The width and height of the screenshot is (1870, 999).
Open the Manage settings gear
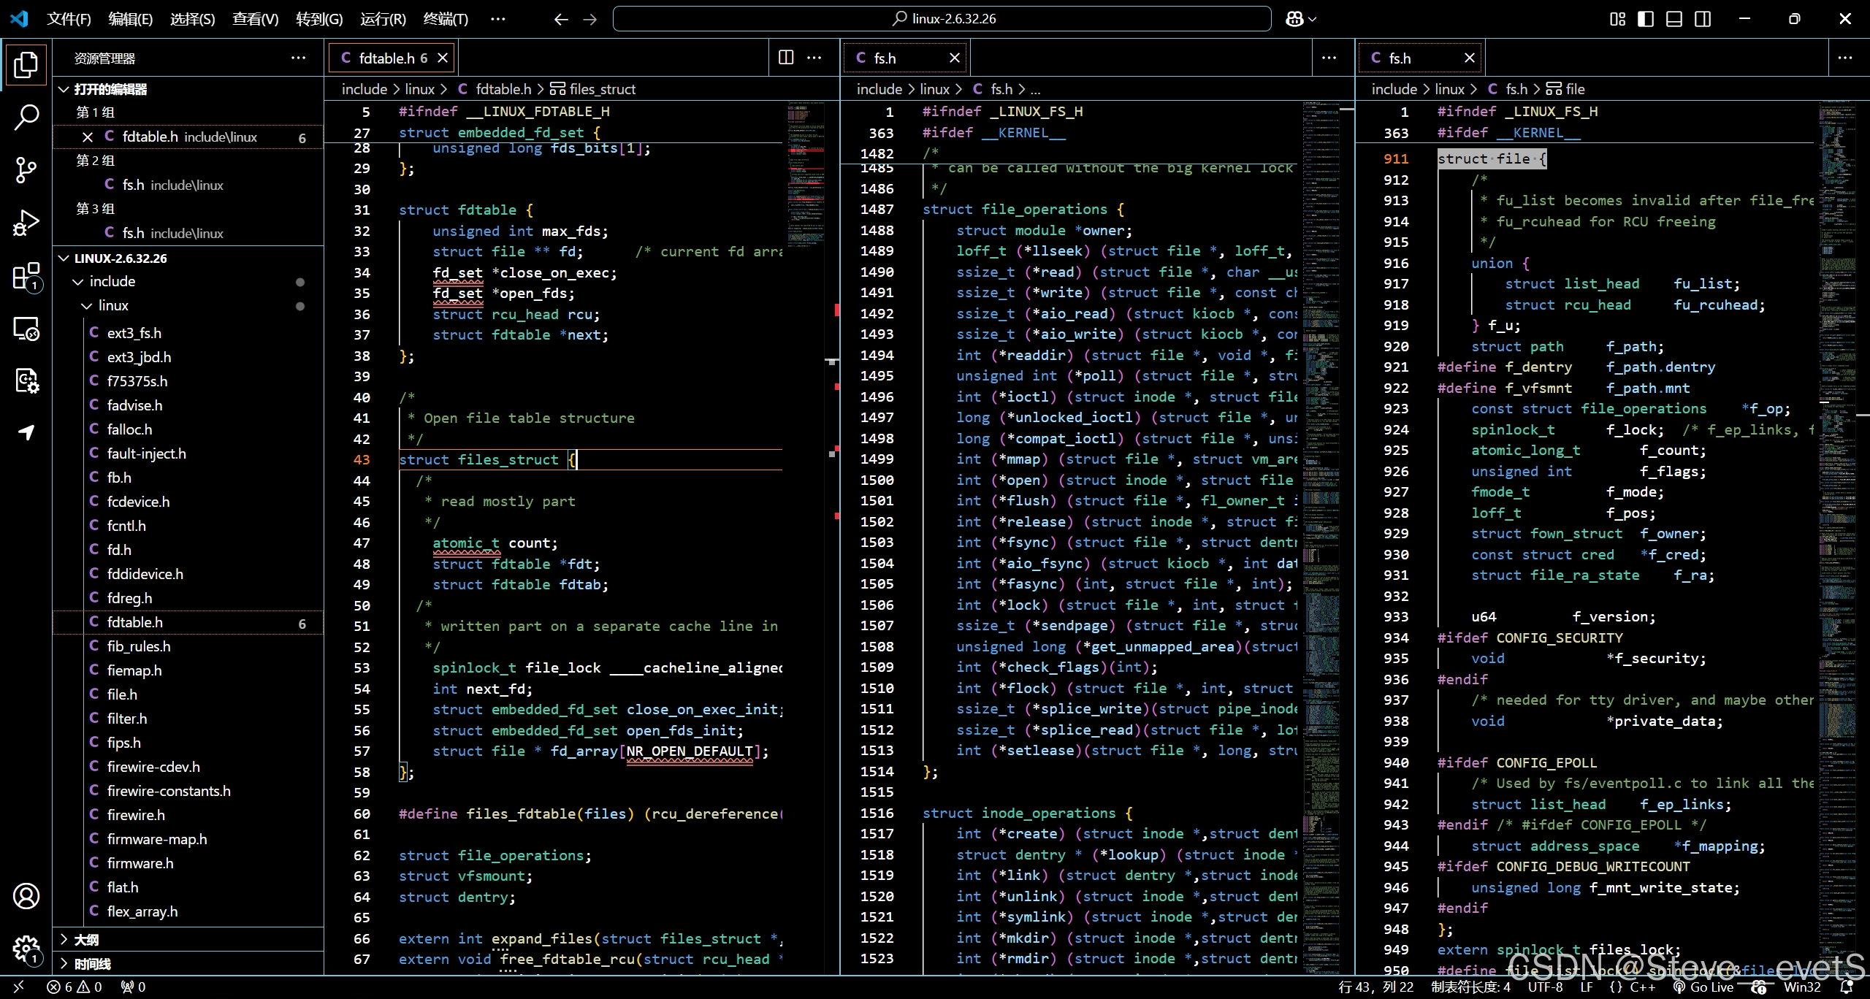click(26, 949)
